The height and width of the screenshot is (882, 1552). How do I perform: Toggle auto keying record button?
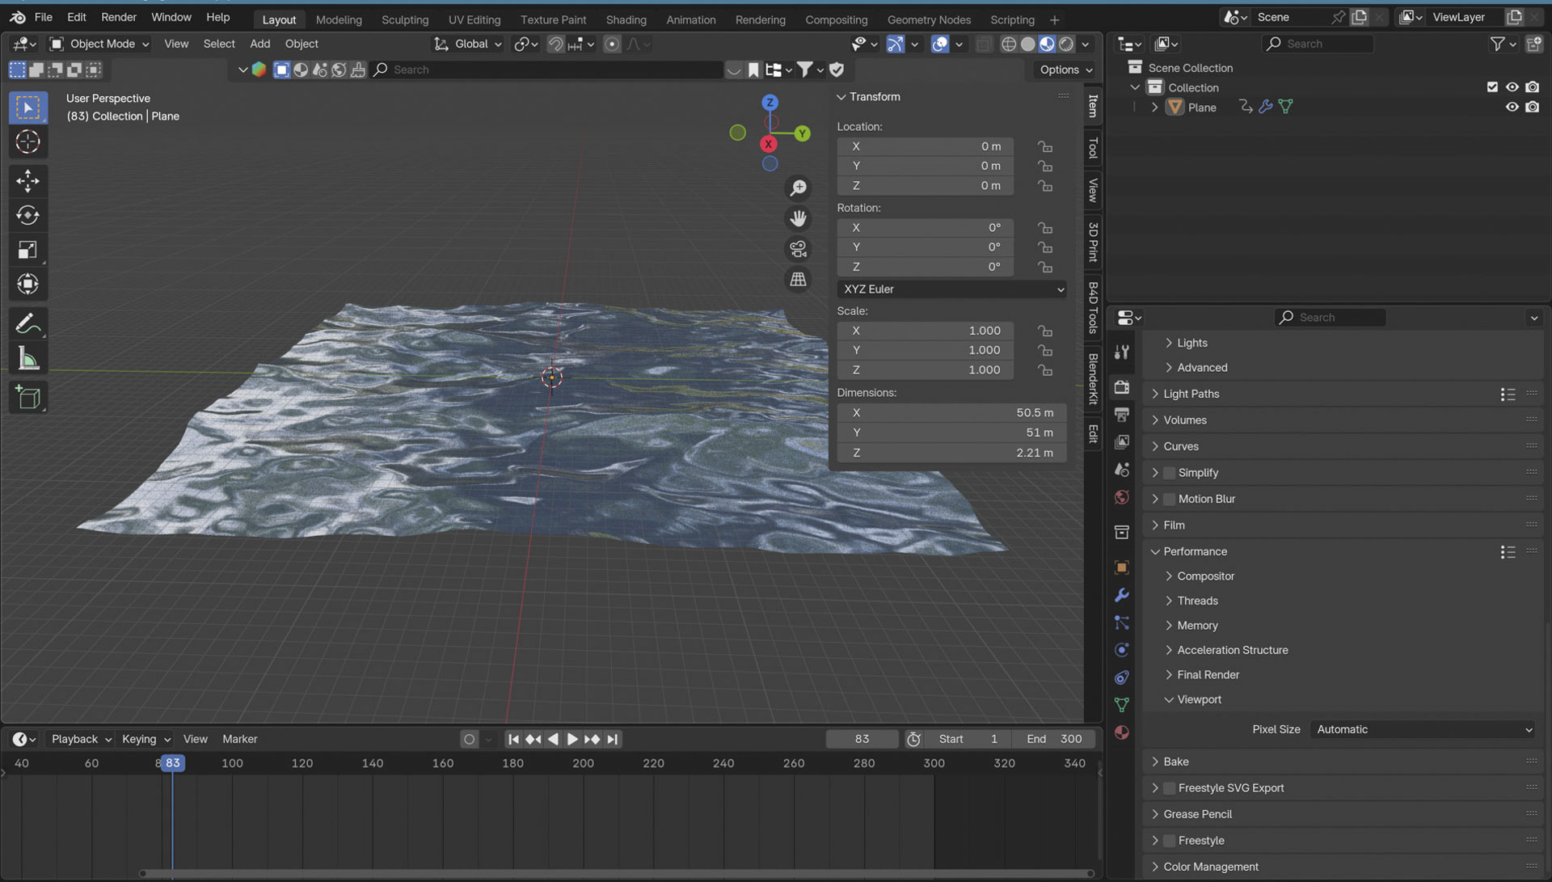(469, 739)
